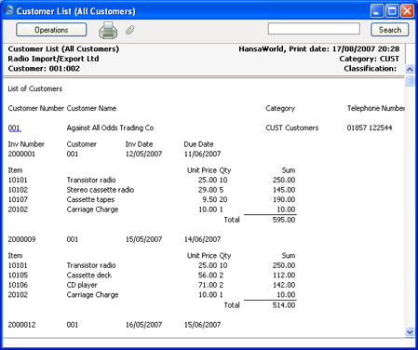Viewport: 418px width, 350px height.
Task: Open the Operations menu button
Action: coord(51,30)
